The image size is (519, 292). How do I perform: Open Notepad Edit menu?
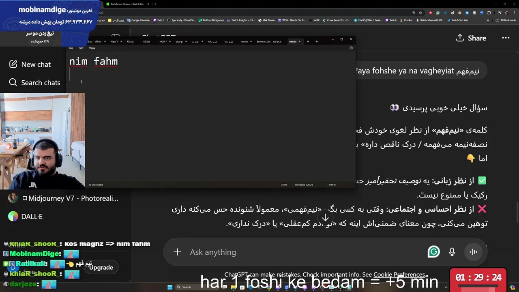point(81,48)
